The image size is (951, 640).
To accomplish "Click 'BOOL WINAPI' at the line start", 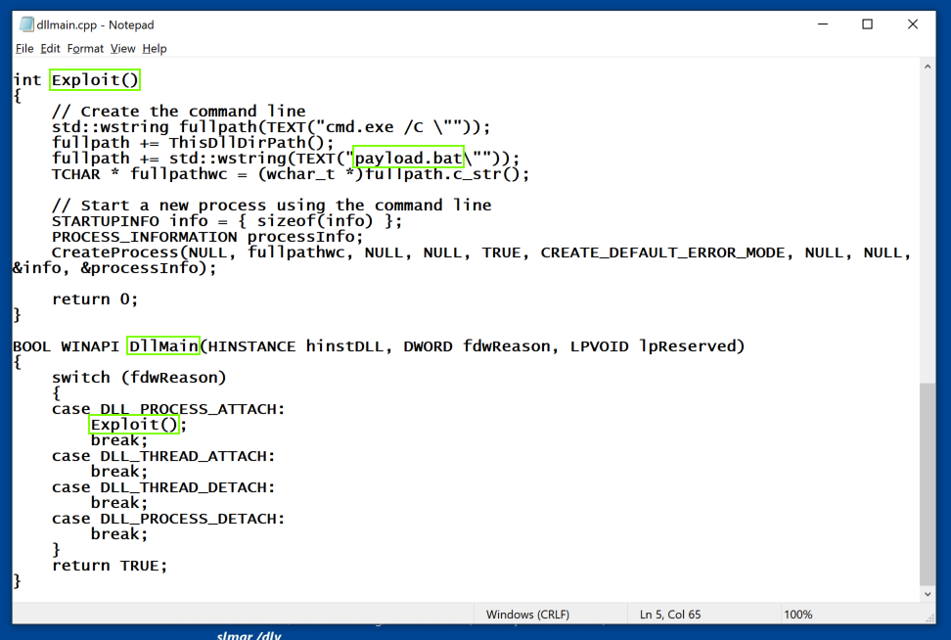I will click(x=67, y=346).
